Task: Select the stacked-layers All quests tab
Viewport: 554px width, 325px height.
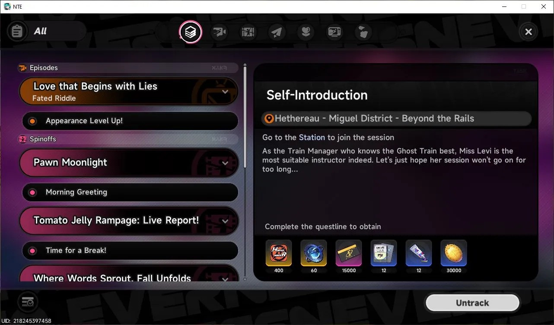Action: point(191,32)
